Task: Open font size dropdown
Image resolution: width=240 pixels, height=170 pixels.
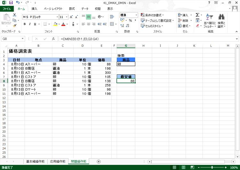Action: [67, 17]
